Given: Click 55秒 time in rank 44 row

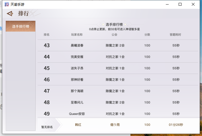Looking at the screenshot, I should point(176,57).
